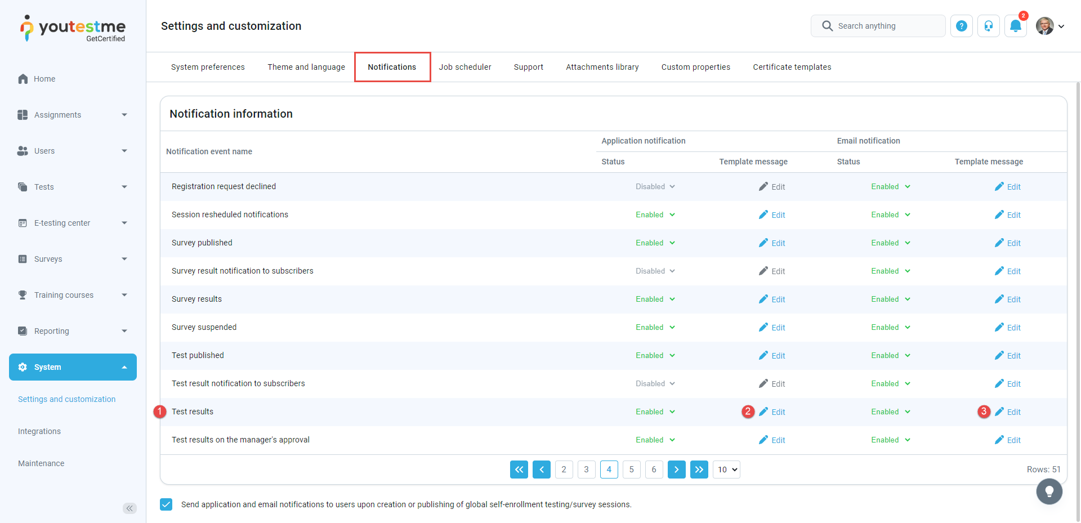This screenshot has width=1081, height=523.
Task: Uncheck the send notifications on self-enrollment checkbox
Action: click(x=166, y=504)
